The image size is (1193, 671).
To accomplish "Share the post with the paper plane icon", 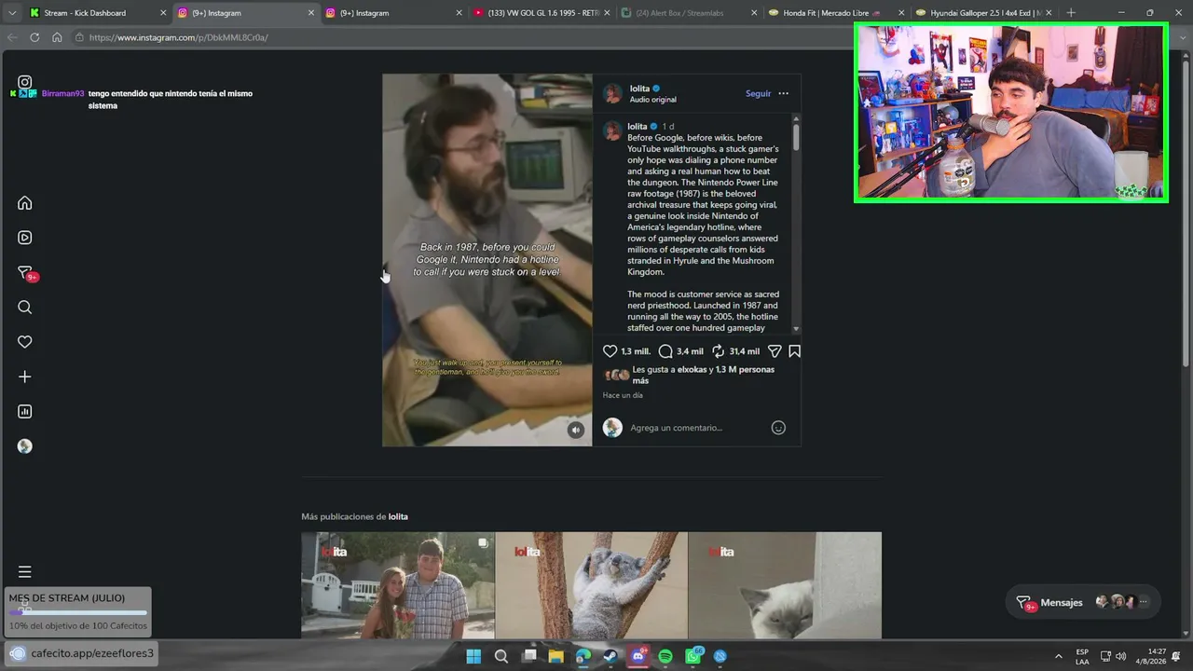I will (x=775, y=351).
